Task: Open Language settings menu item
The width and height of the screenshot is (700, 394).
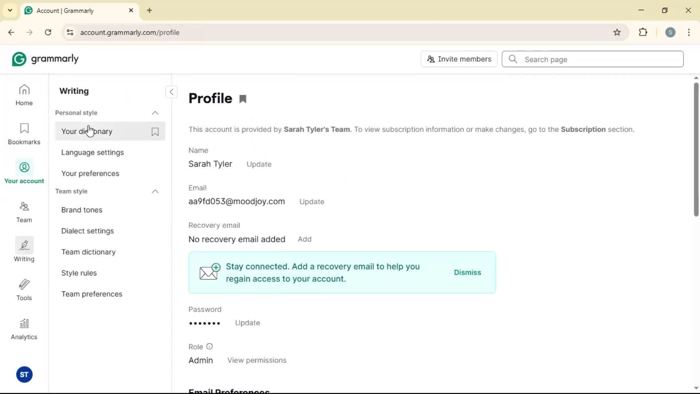Action: click(x=93, y=152)
